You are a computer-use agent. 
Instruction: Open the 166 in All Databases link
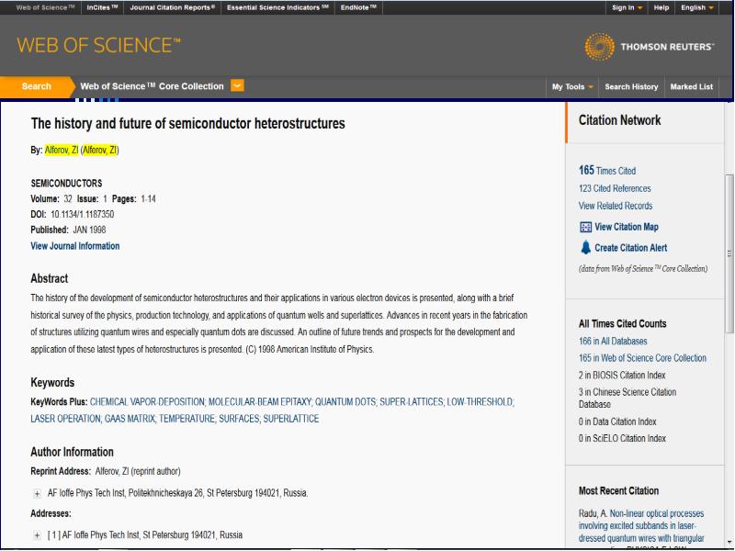tap(613, 341)
